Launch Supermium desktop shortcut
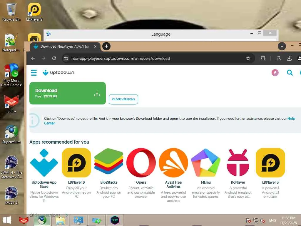This screenshot has width=301, height=226. click(11, 134)
